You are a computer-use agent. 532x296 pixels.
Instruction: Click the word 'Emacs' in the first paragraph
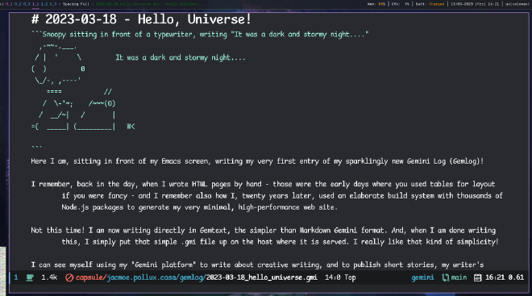[171, 161]
